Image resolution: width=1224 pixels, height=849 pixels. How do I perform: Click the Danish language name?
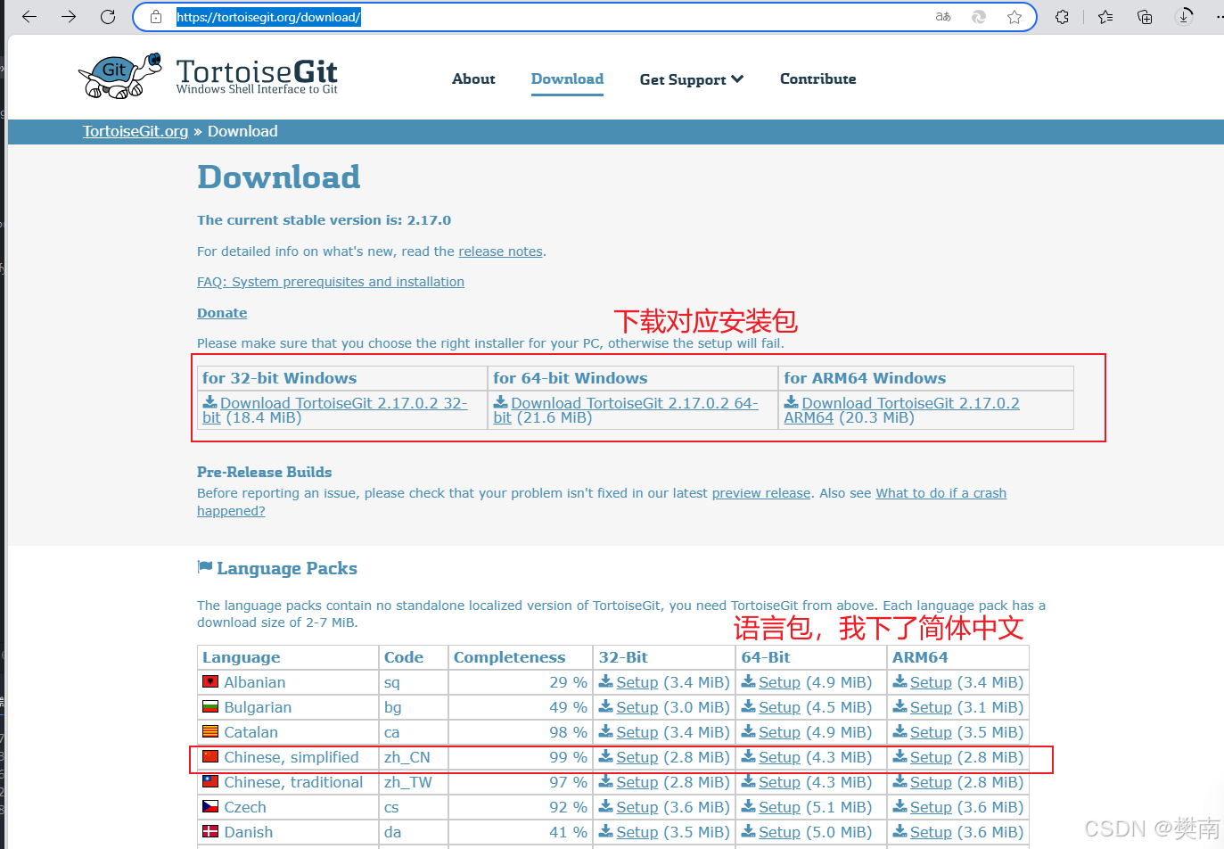(x=249, y=832)
